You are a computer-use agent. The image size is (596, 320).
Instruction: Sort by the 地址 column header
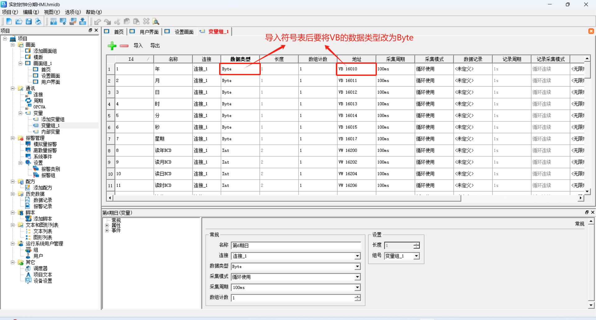[357, 59]
